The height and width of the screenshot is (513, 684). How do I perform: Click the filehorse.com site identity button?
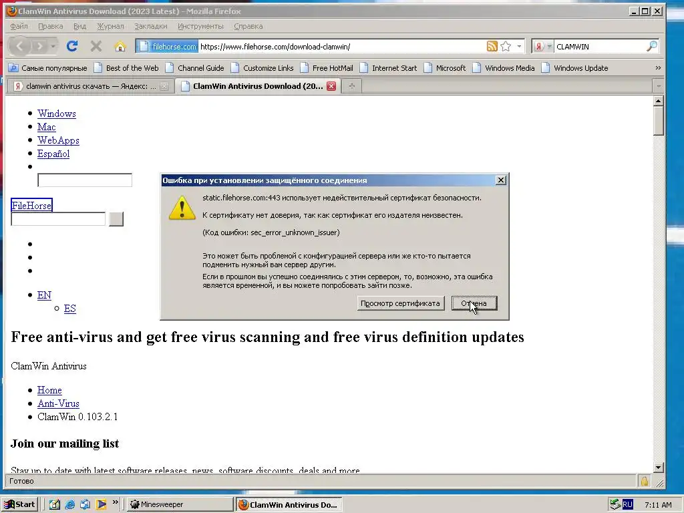tap(168, 46)
